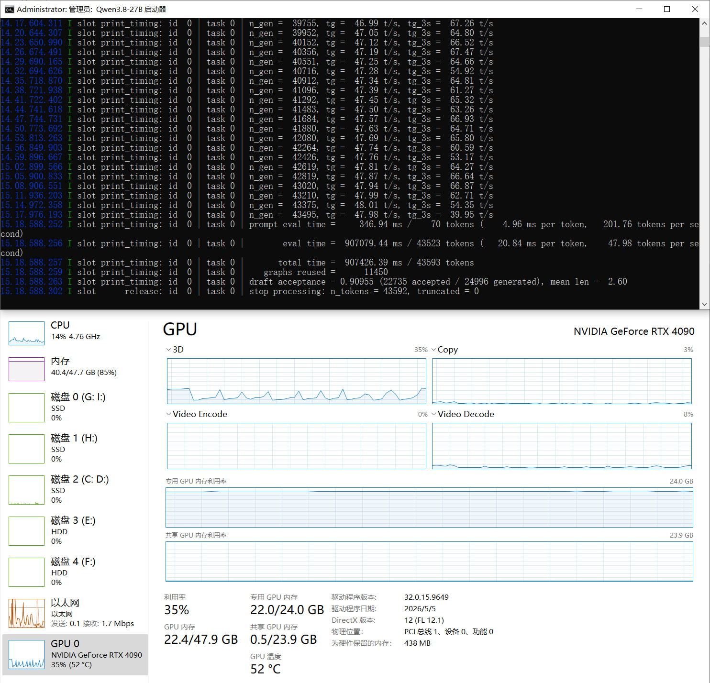Image resolution: width=710 pixels, height=683 pixels.
Task: Click the total time 907426.39 ms line
Action: 237,263
